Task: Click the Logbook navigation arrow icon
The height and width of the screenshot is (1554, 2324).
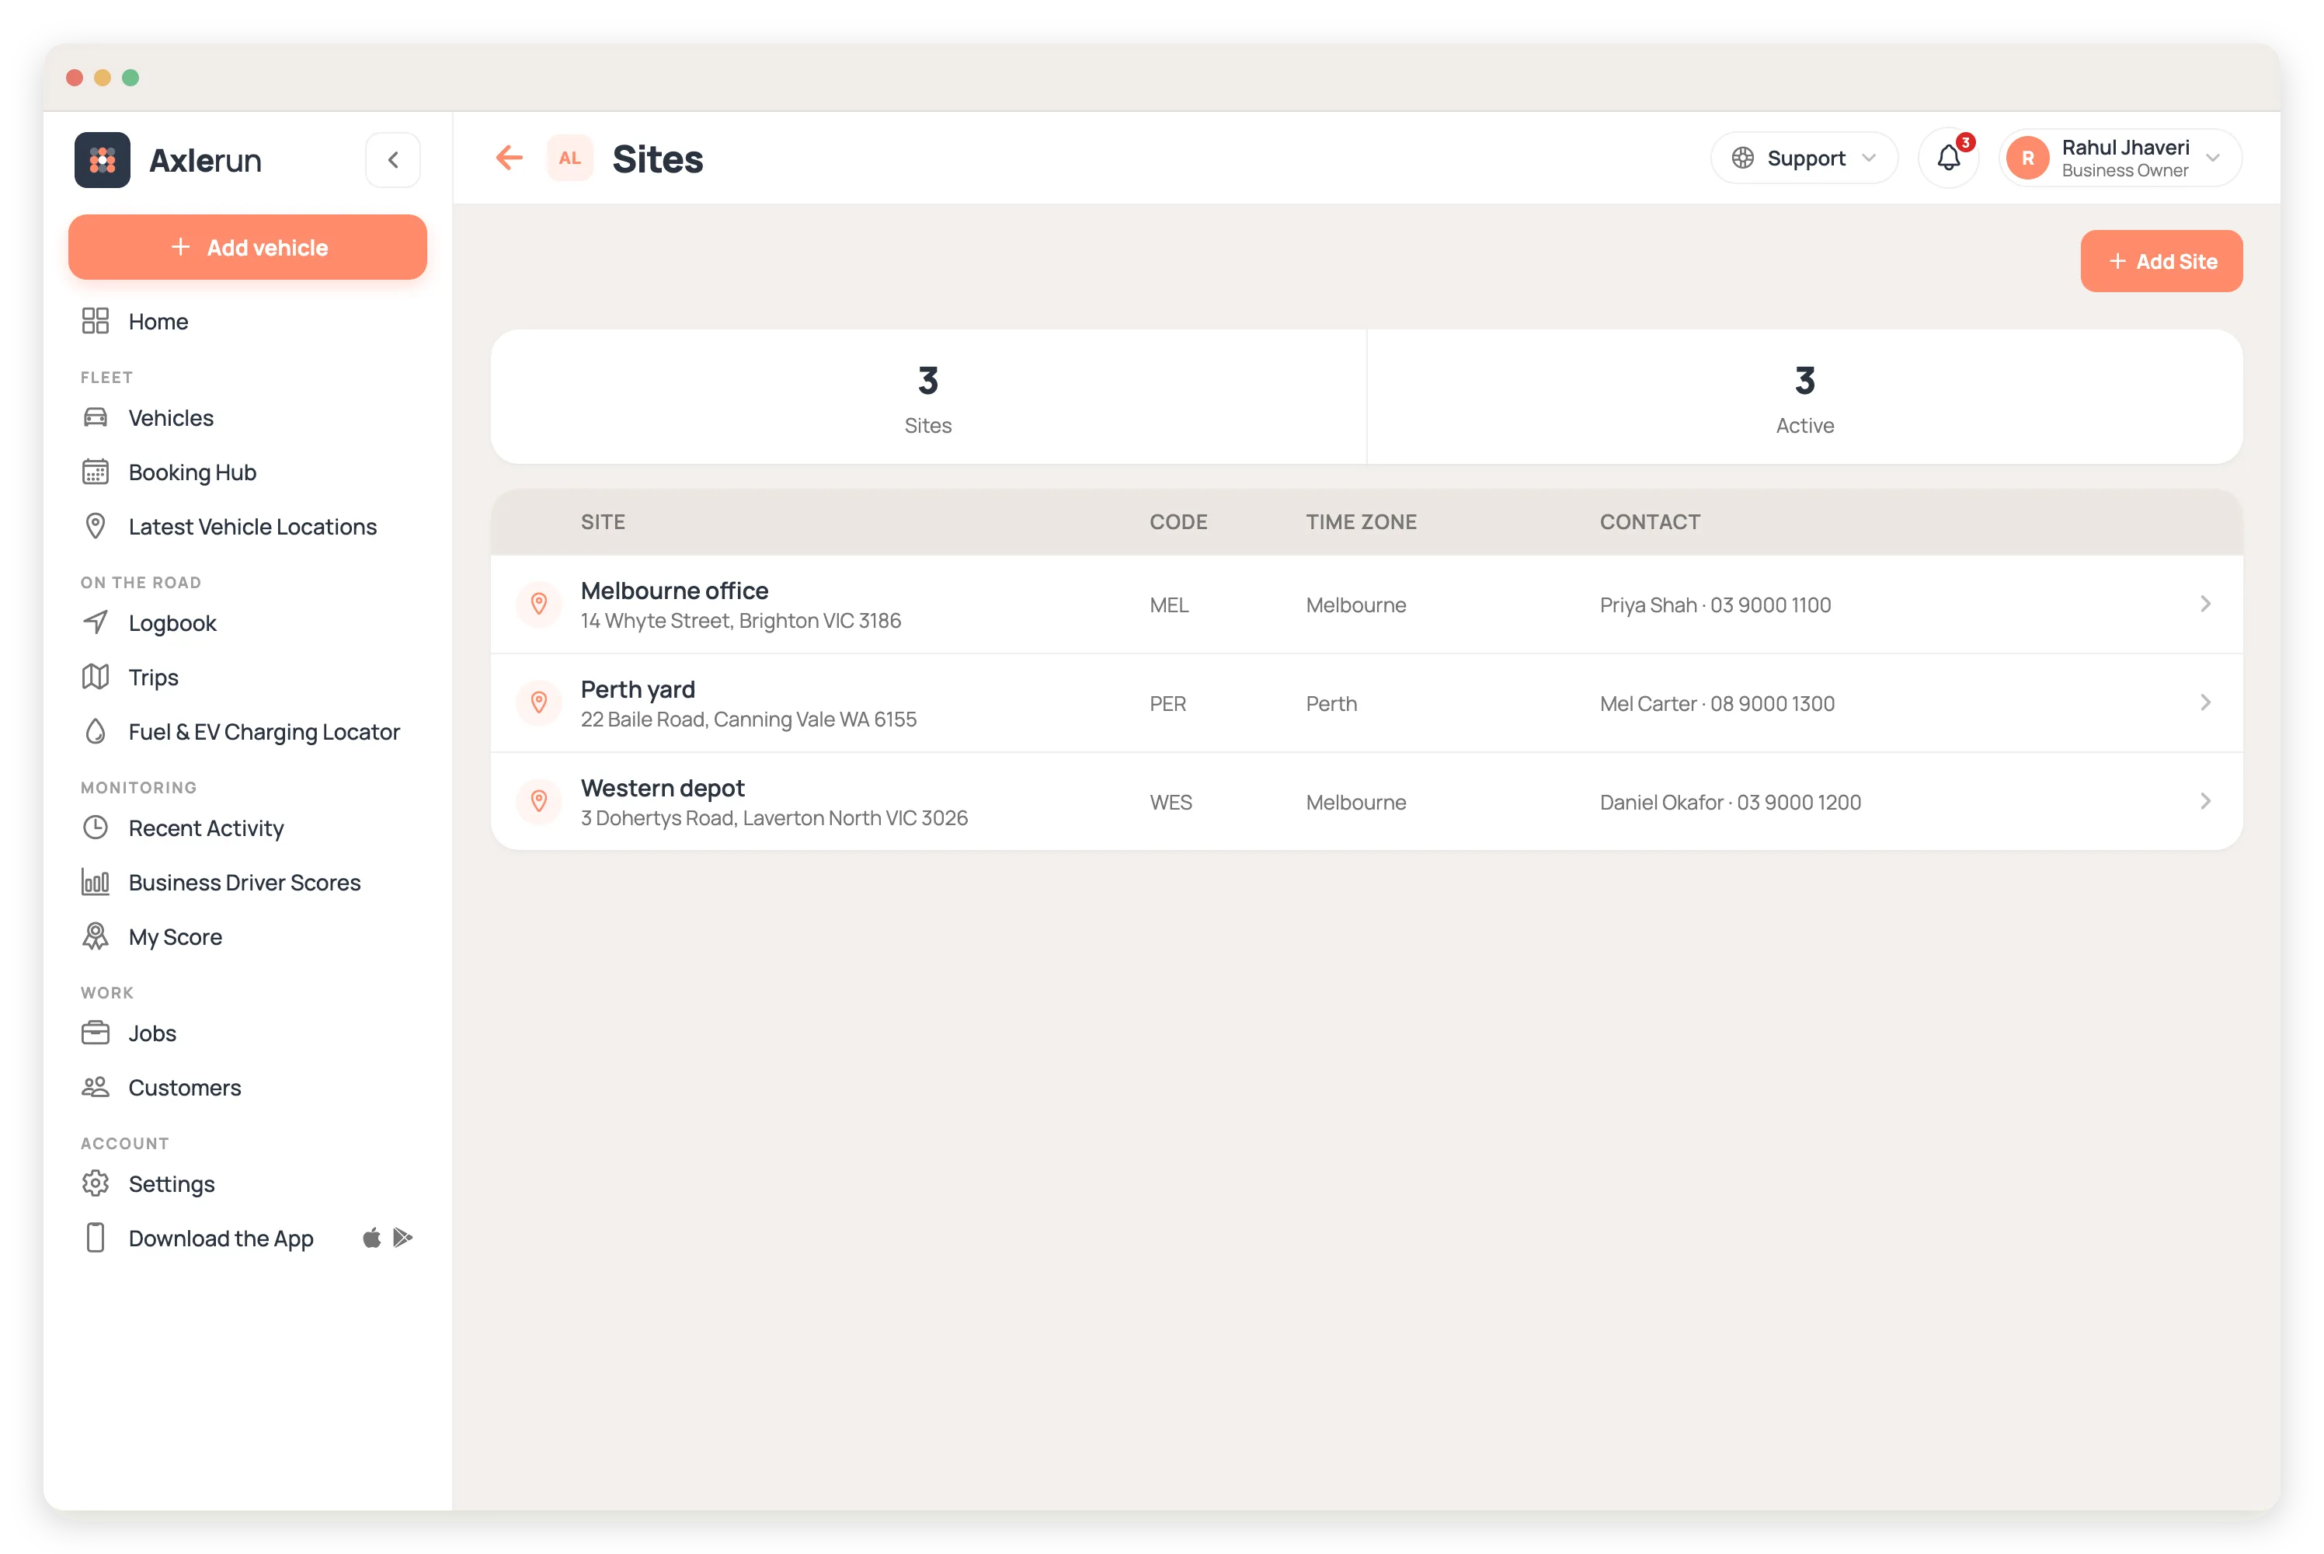Action: [95, 622]
